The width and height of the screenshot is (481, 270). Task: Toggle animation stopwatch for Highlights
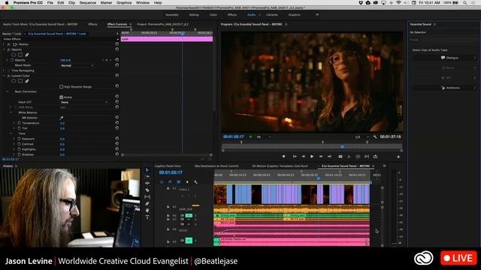pos(19,149)
